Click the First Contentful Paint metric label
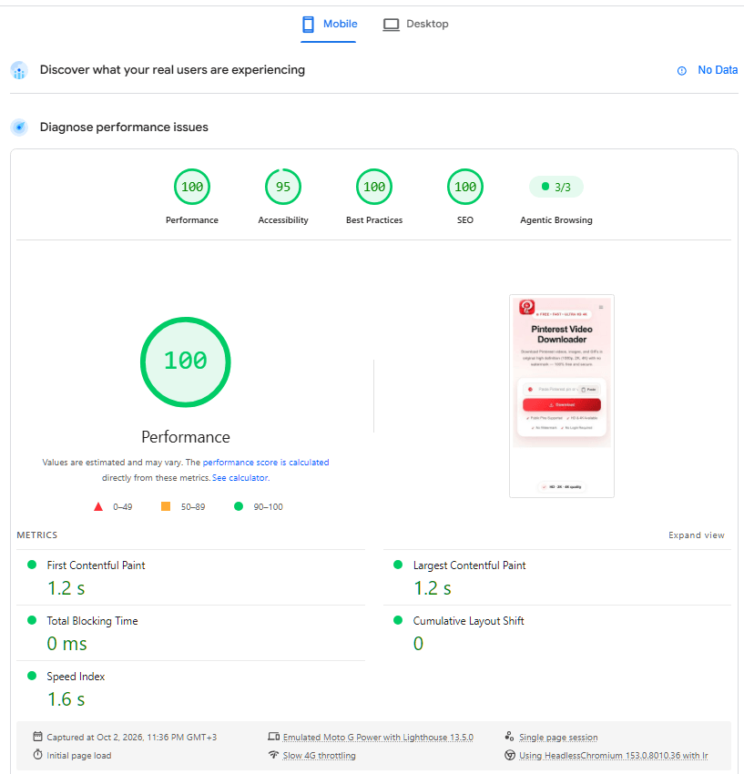744x774 pixels. click(96, 565)
